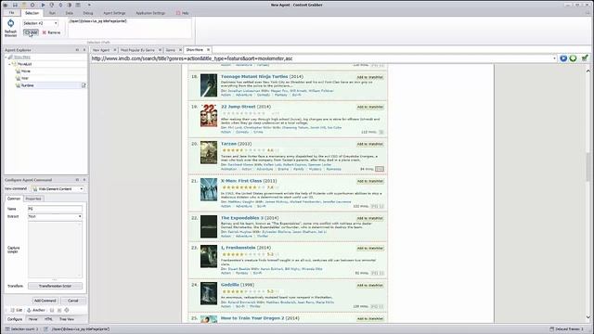Switch to the Data ribbon tab
This screenshot has height=334, width=594.
(69, 13)
